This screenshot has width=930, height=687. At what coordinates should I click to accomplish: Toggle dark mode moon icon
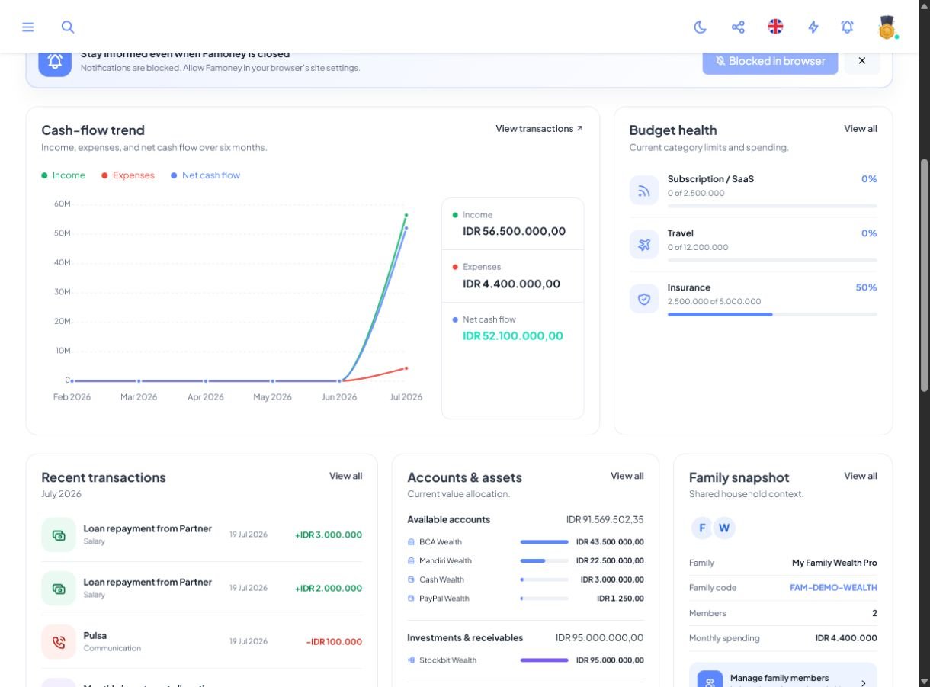click(x=700, y=27)
